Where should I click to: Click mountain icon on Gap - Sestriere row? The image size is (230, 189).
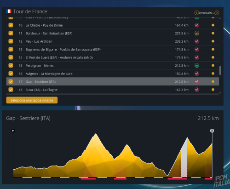click(197, 81)
